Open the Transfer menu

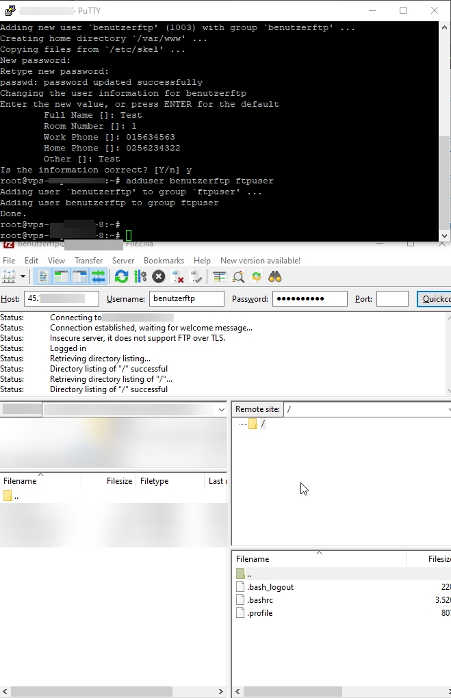88,261
